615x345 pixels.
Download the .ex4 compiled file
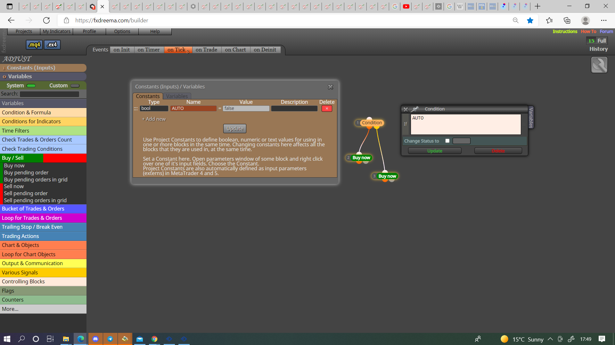[52, 45]
